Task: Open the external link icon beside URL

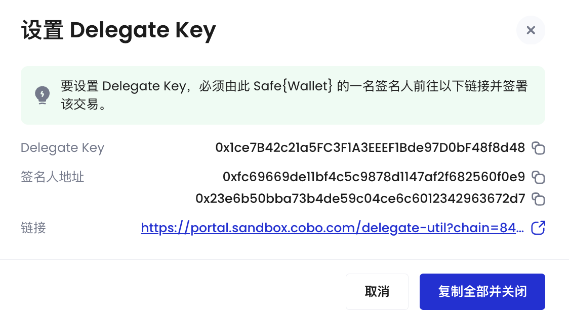Action: click(538, 228)
